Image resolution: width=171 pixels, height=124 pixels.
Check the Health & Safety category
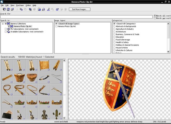click(114, 42)
